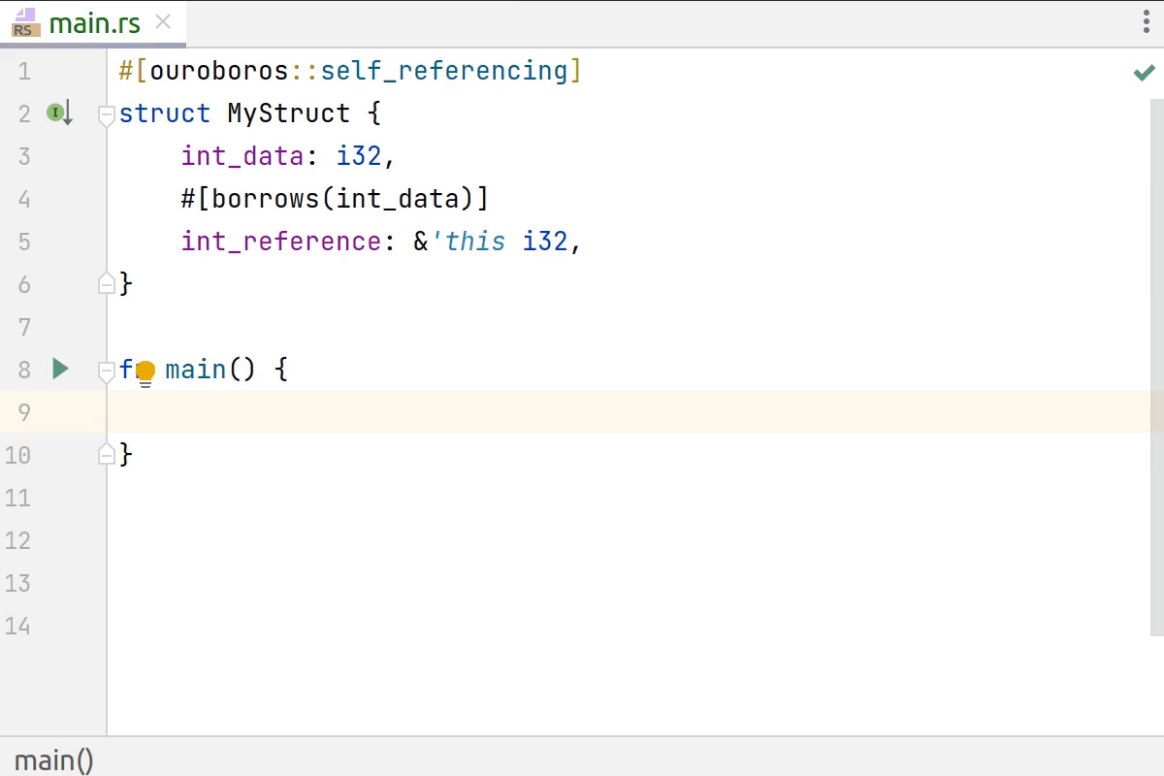Click the main() breadcrumb in status bar
Screen dimensions: 1164x776
click(54, 760)
